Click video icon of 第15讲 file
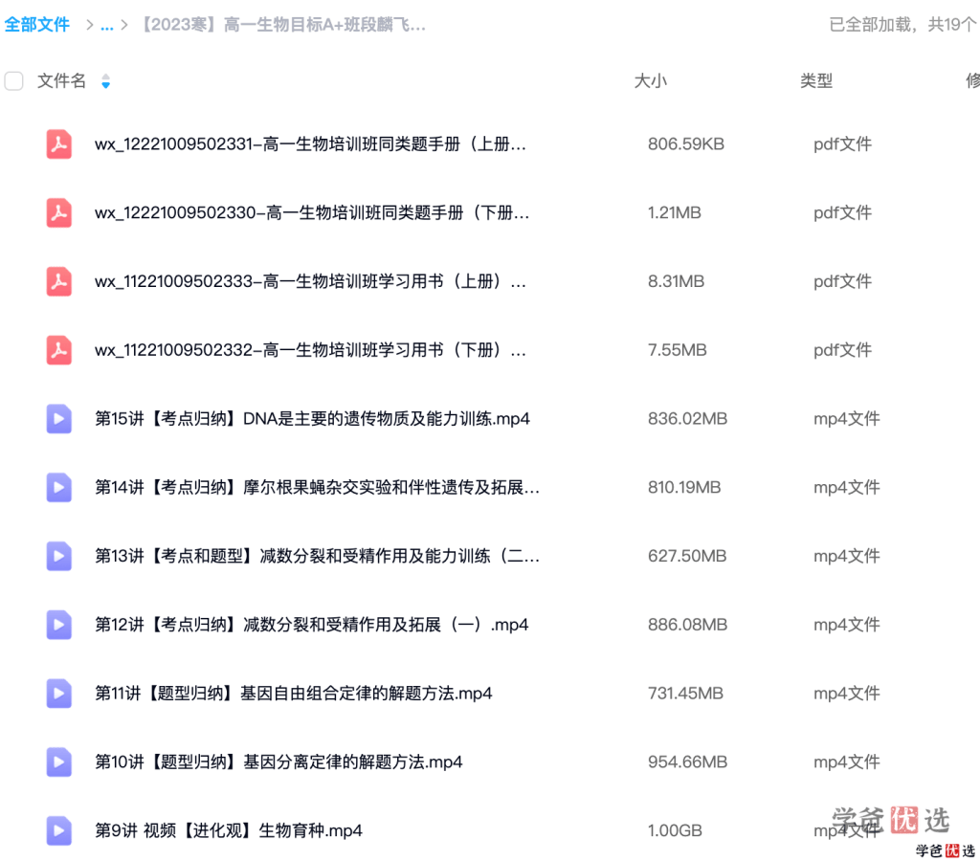Screen dimensions: 980x861 (58, 419)
